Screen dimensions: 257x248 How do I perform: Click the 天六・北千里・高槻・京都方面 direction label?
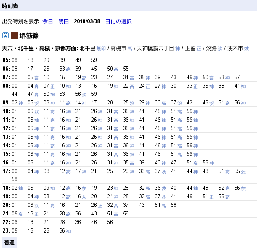(40, 49)
